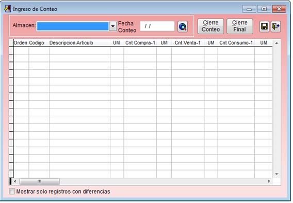Focus the Fecha Conteo date field
The image size is (293, 203).
coord(157,26)
